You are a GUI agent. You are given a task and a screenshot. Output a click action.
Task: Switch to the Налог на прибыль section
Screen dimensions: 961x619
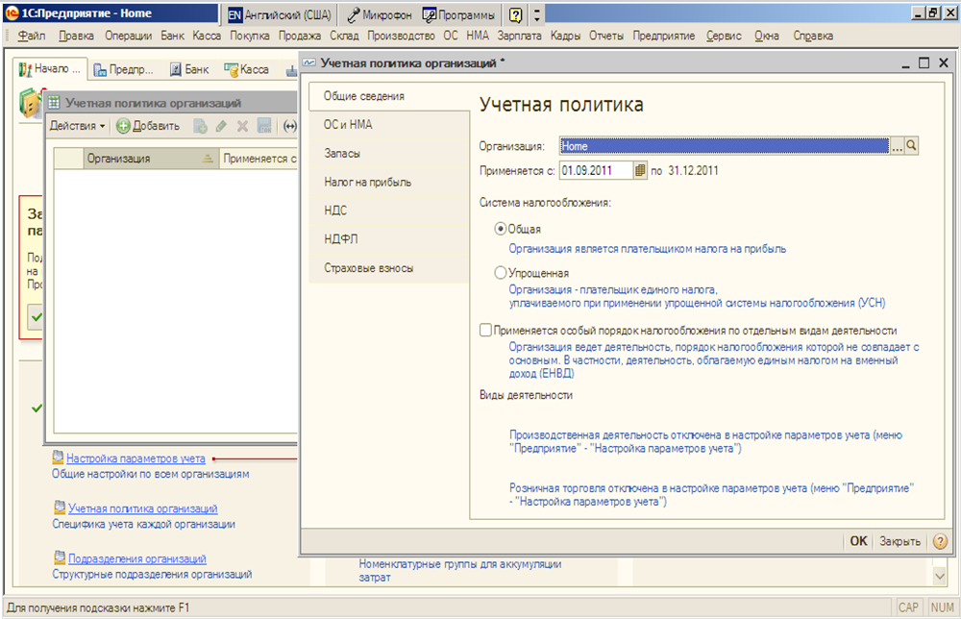[389, 182]
